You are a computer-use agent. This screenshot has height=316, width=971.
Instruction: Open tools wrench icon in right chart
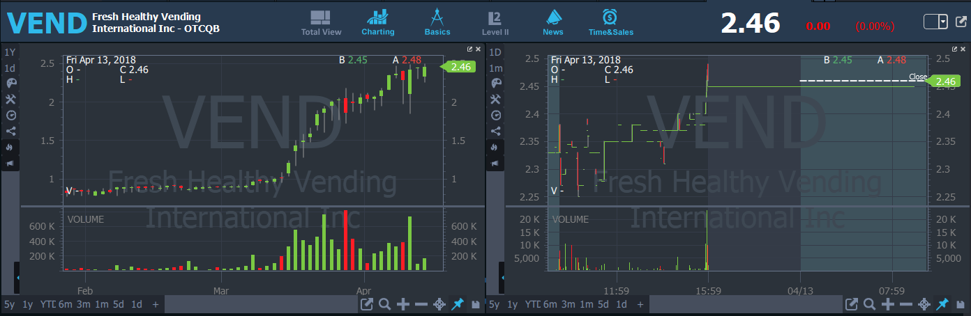click(x=495, y=99)
